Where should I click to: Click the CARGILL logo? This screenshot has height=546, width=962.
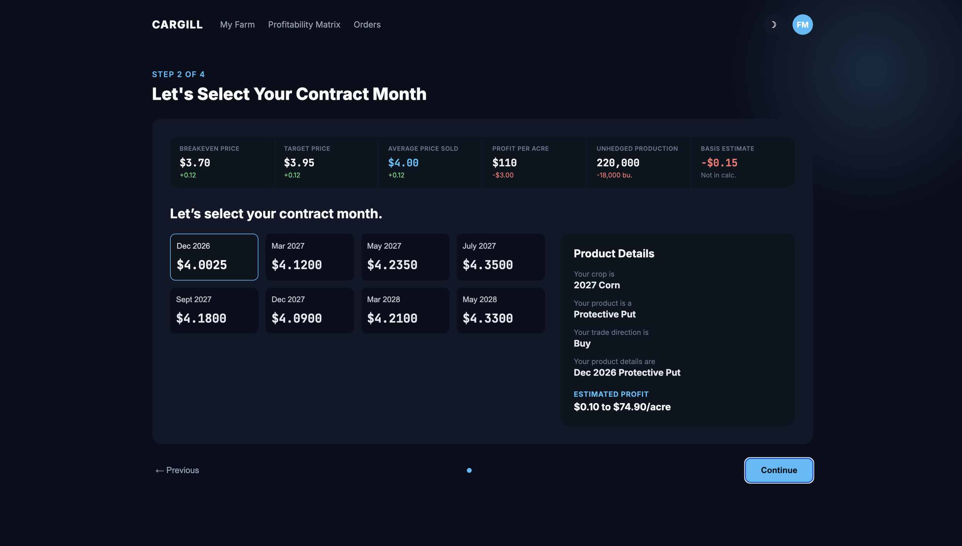click(x=177, y=25)
